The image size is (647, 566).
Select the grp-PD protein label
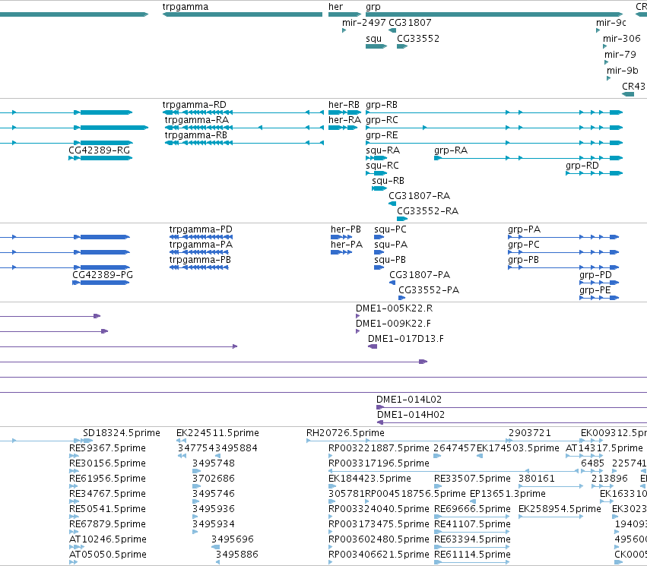596,275
